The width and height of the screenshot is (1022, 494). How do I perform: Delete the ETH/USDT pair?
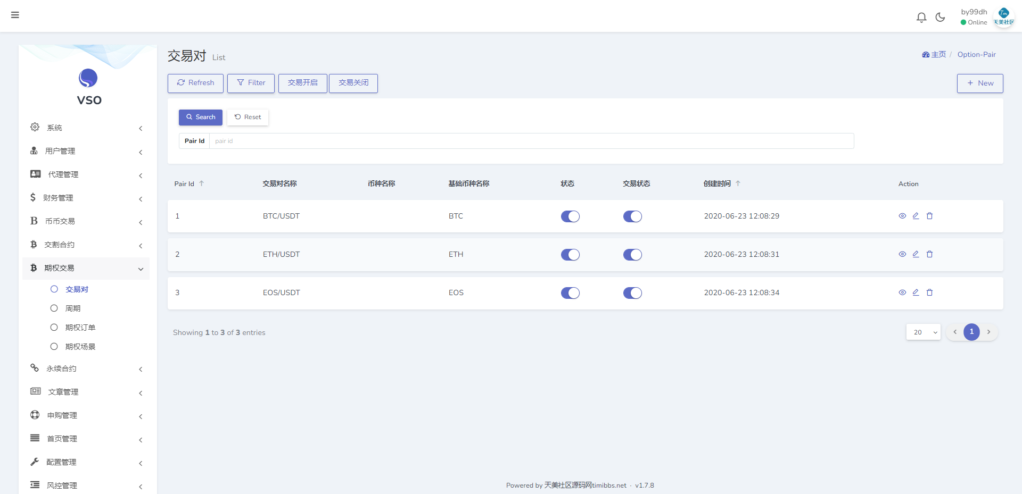(x=929, y=254)
